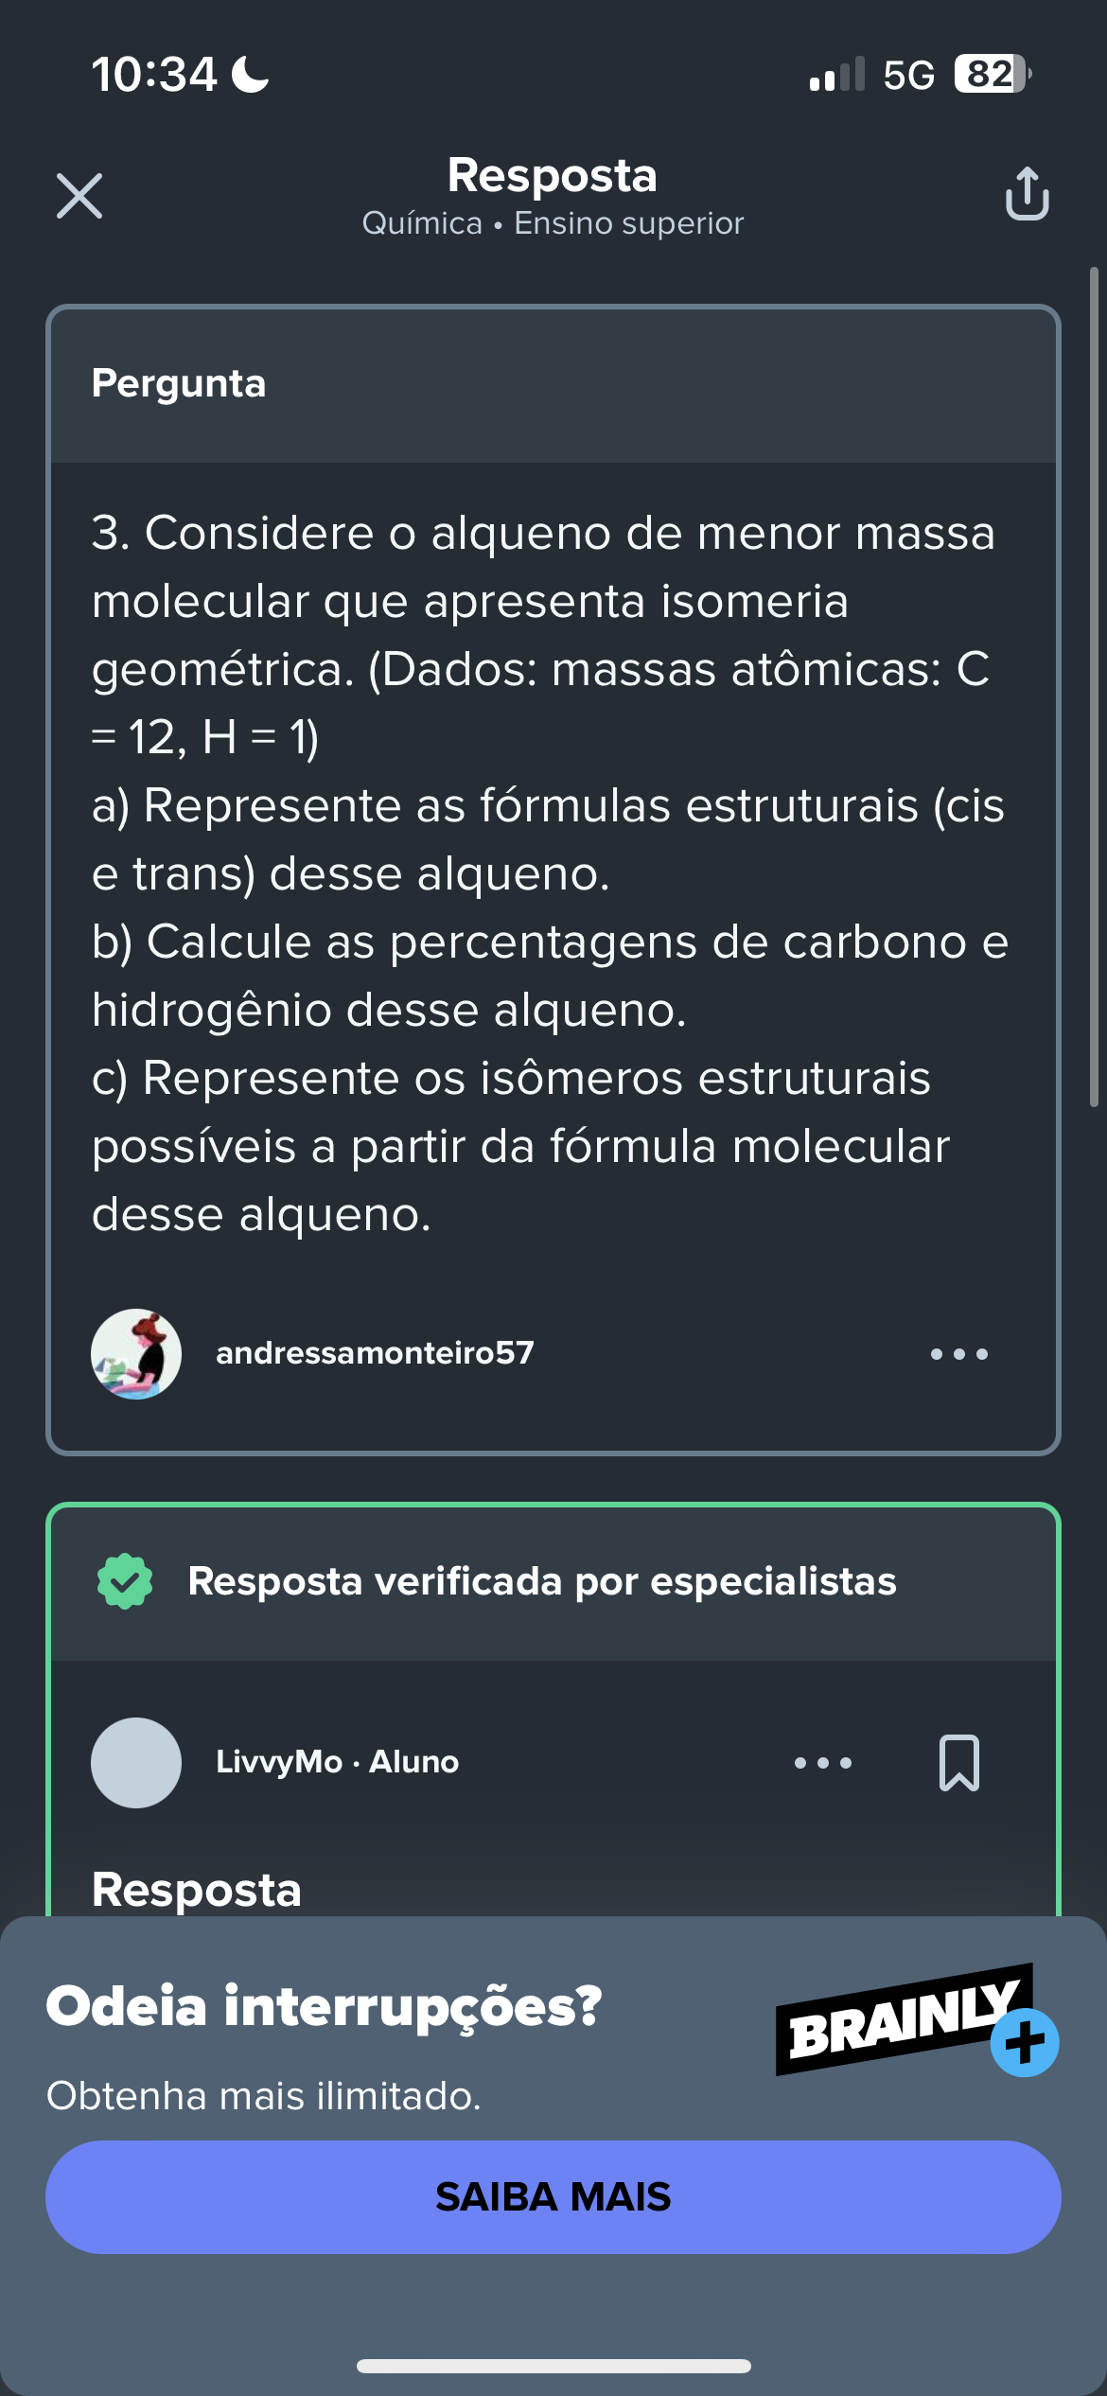Tap the 5G signal indicator

tap(908, 75)
